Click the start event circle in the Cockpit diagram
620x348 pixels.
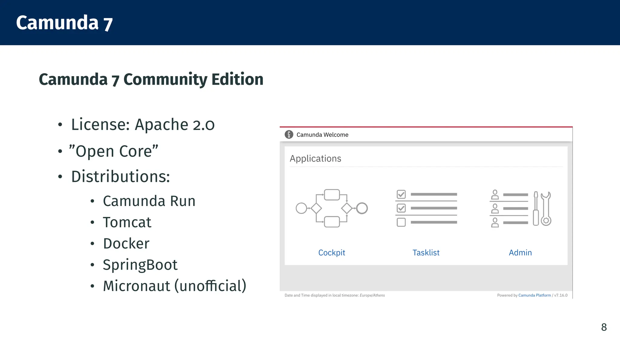[x=301, y=208]
